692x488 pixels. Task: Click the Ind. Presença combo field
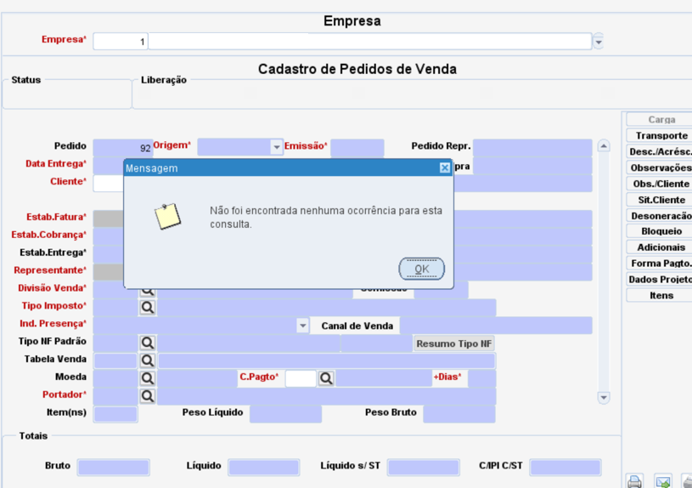200,326
